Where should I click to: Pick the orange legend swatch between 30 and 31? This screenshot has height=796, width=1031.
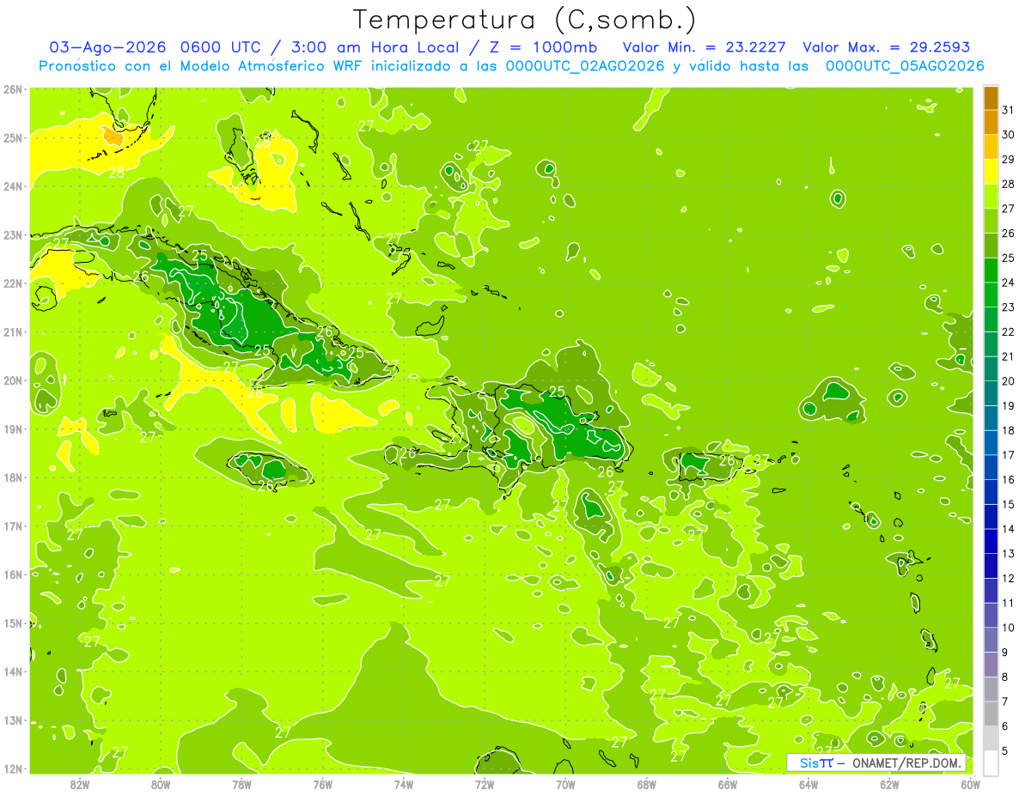click(991, 122)
